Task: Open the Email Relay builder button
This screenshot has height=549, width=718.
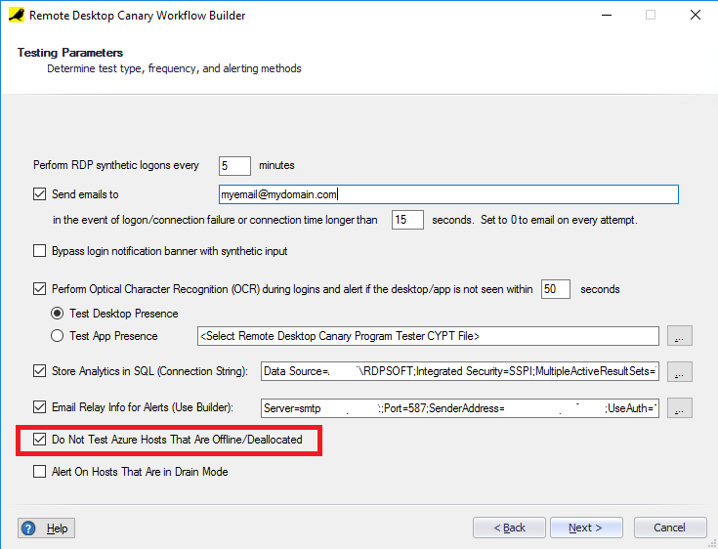Action: (x=680, y=408)
